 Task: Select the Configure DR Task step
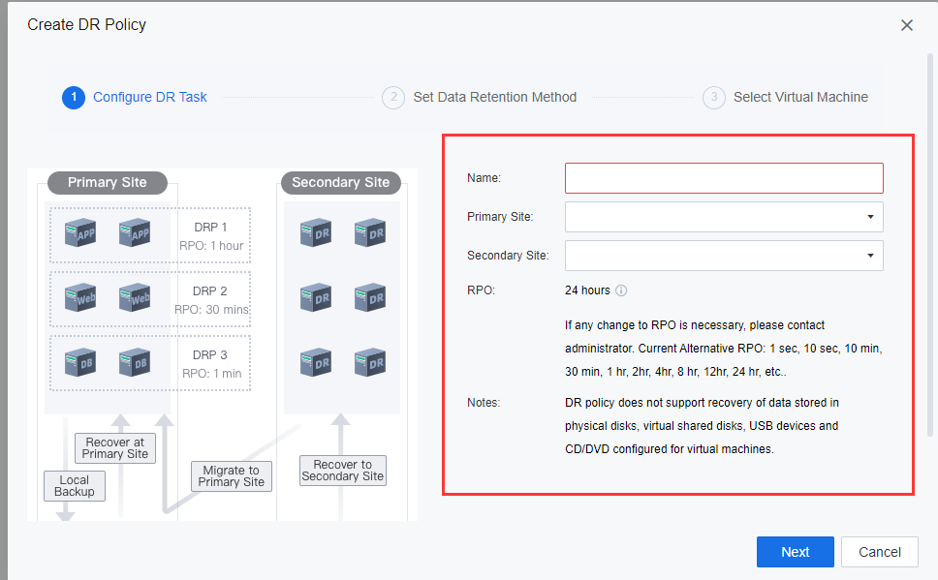(x=149, y=97)
